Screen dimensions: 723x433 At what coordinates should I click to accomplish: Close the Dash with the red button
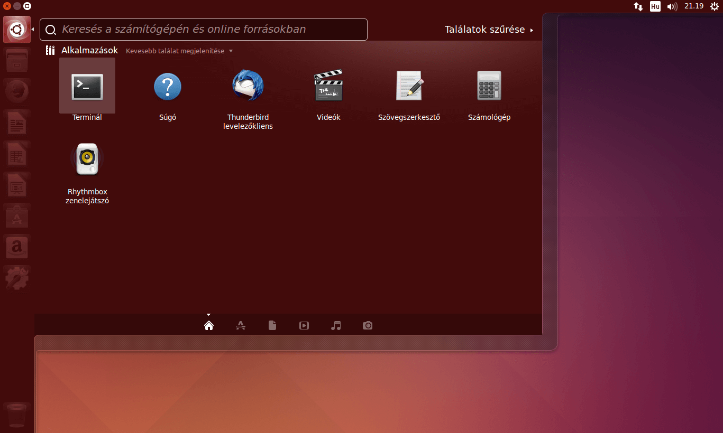click(7, 6)
